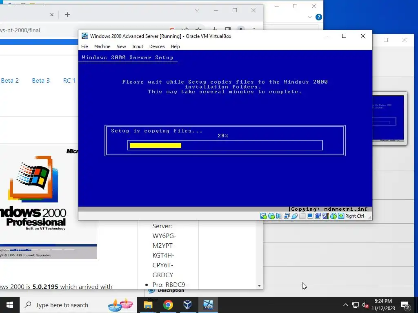Click the network icon in system tray
Viewport: 418px width, 313px height.
click(356, 305)
